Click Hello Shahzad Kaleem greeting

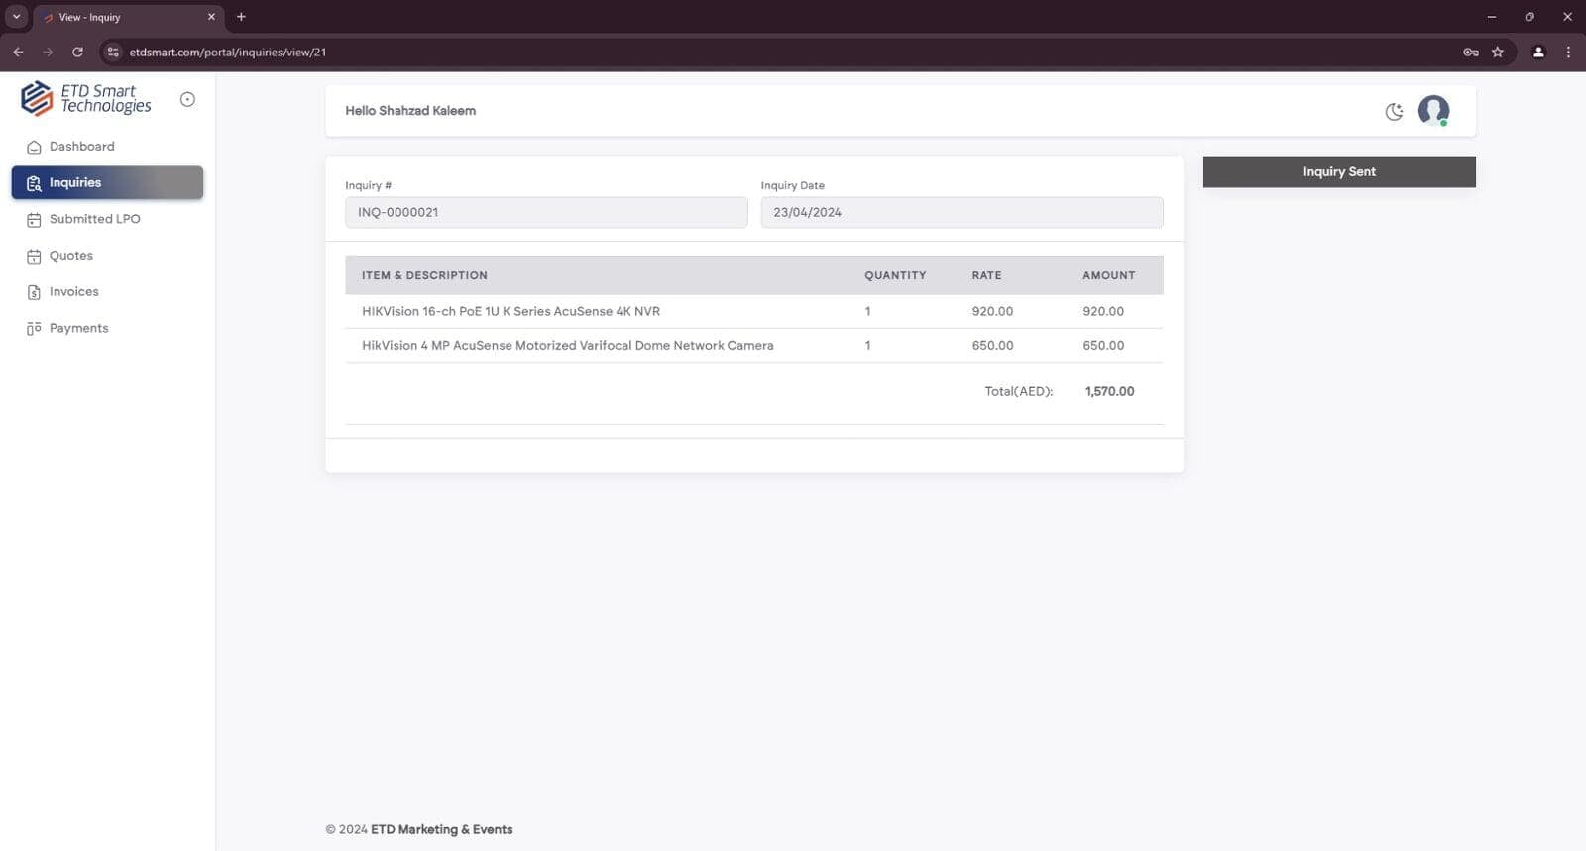tap(410, 111)
